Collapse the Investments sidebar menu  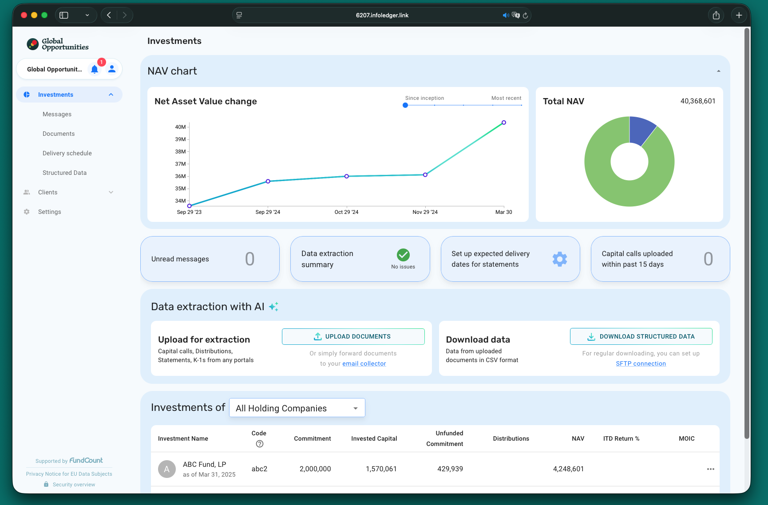point(111,95)
